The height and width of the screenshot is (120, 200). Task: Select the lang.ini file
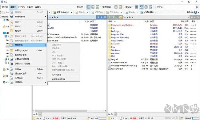pos(114,60)
